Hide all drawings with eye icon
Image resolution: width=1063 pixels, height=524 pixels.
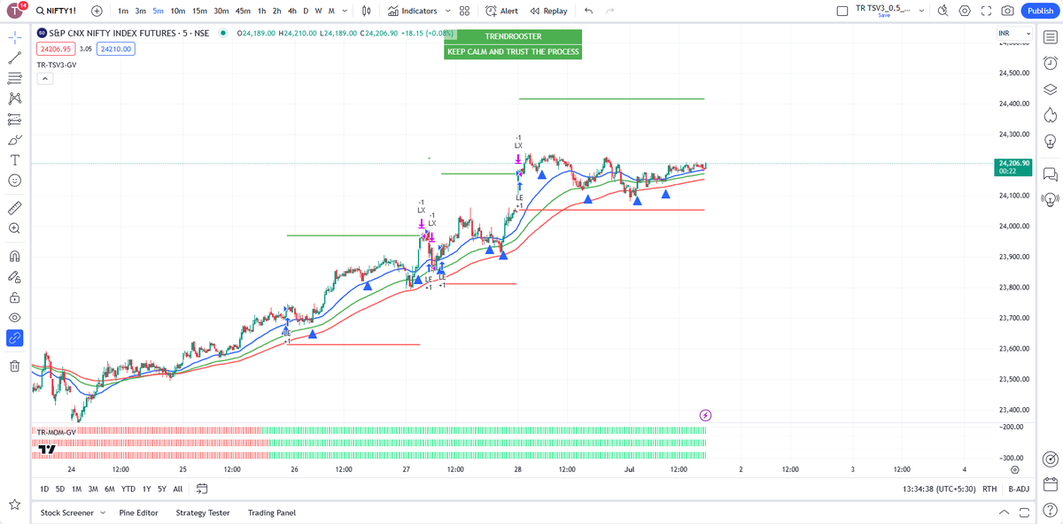pos(15,318)
